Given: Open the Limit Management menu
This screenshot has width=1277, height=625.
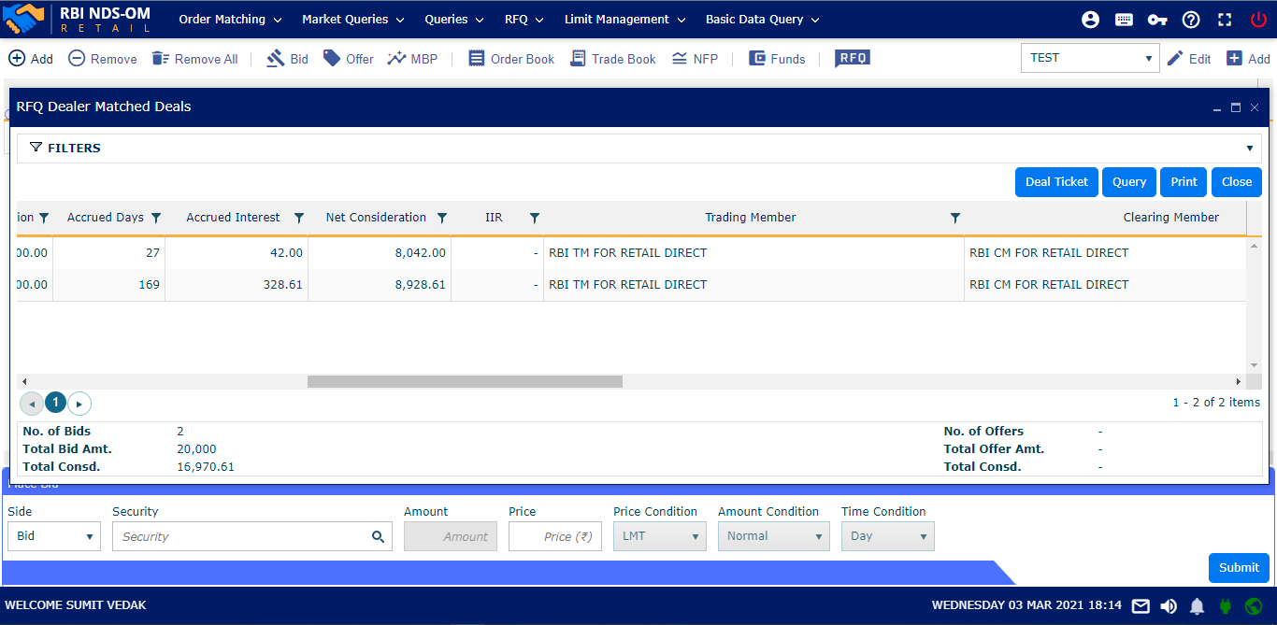Looking at the screenshot, I should coord(625,20).
